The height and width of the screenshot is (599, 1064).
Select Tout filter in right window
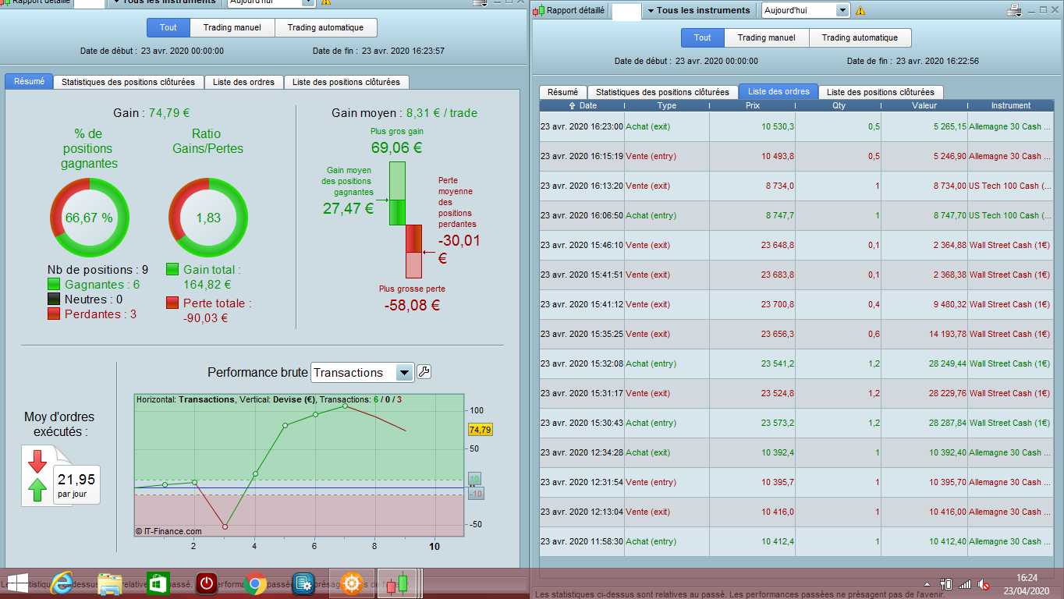tap(703, 37)
